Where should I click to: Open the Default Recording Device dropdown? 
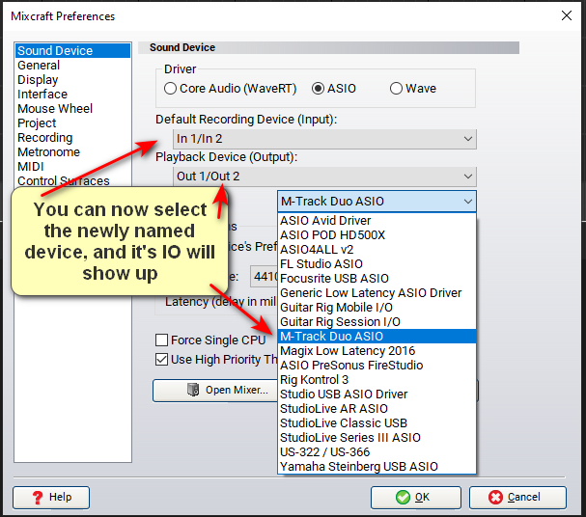tap(324, 139)
